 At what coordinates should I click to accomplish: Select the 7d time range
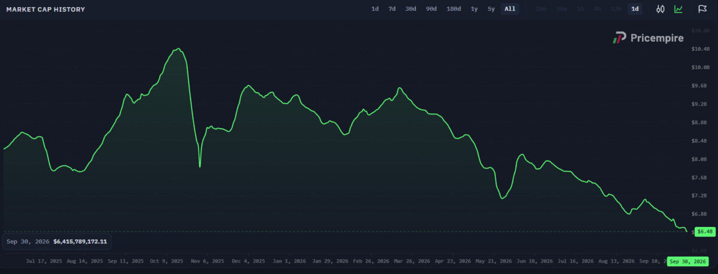tap(392, 9)
